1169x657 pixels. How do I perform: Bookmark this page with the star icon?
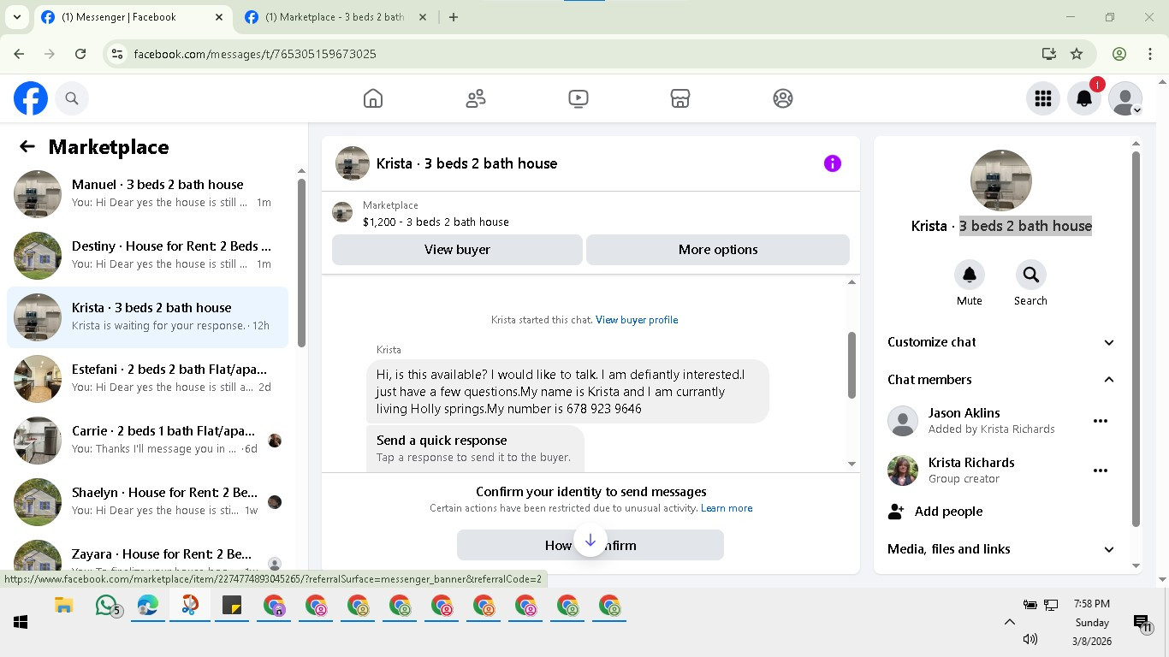tap(1077, 54)
